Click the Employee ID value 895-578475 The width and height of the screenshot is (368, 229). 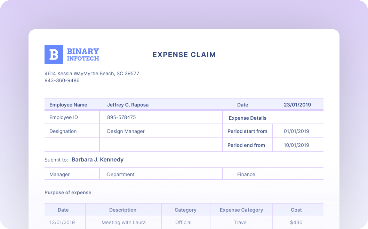tap(121, 117)
